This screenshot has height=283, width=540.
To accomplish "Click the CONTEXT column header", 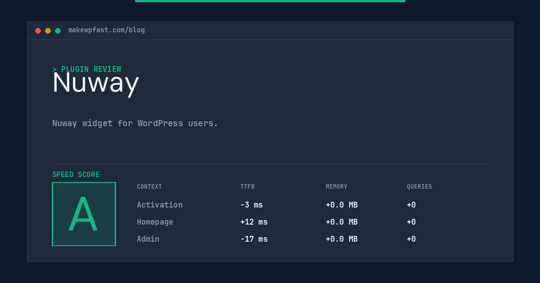I will (x=149, y=186).
